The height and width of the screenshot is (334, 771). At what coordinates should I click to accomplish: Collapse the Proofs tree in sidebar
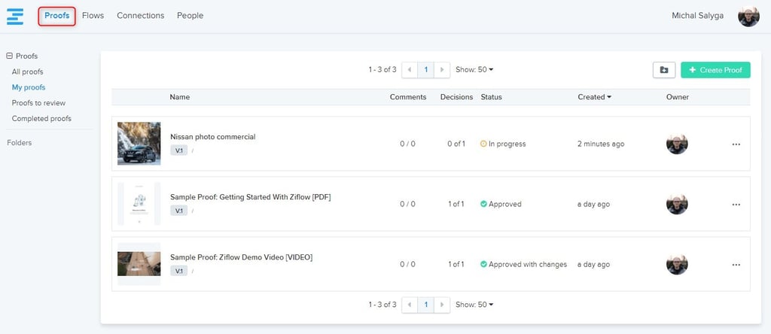point(10,56)
